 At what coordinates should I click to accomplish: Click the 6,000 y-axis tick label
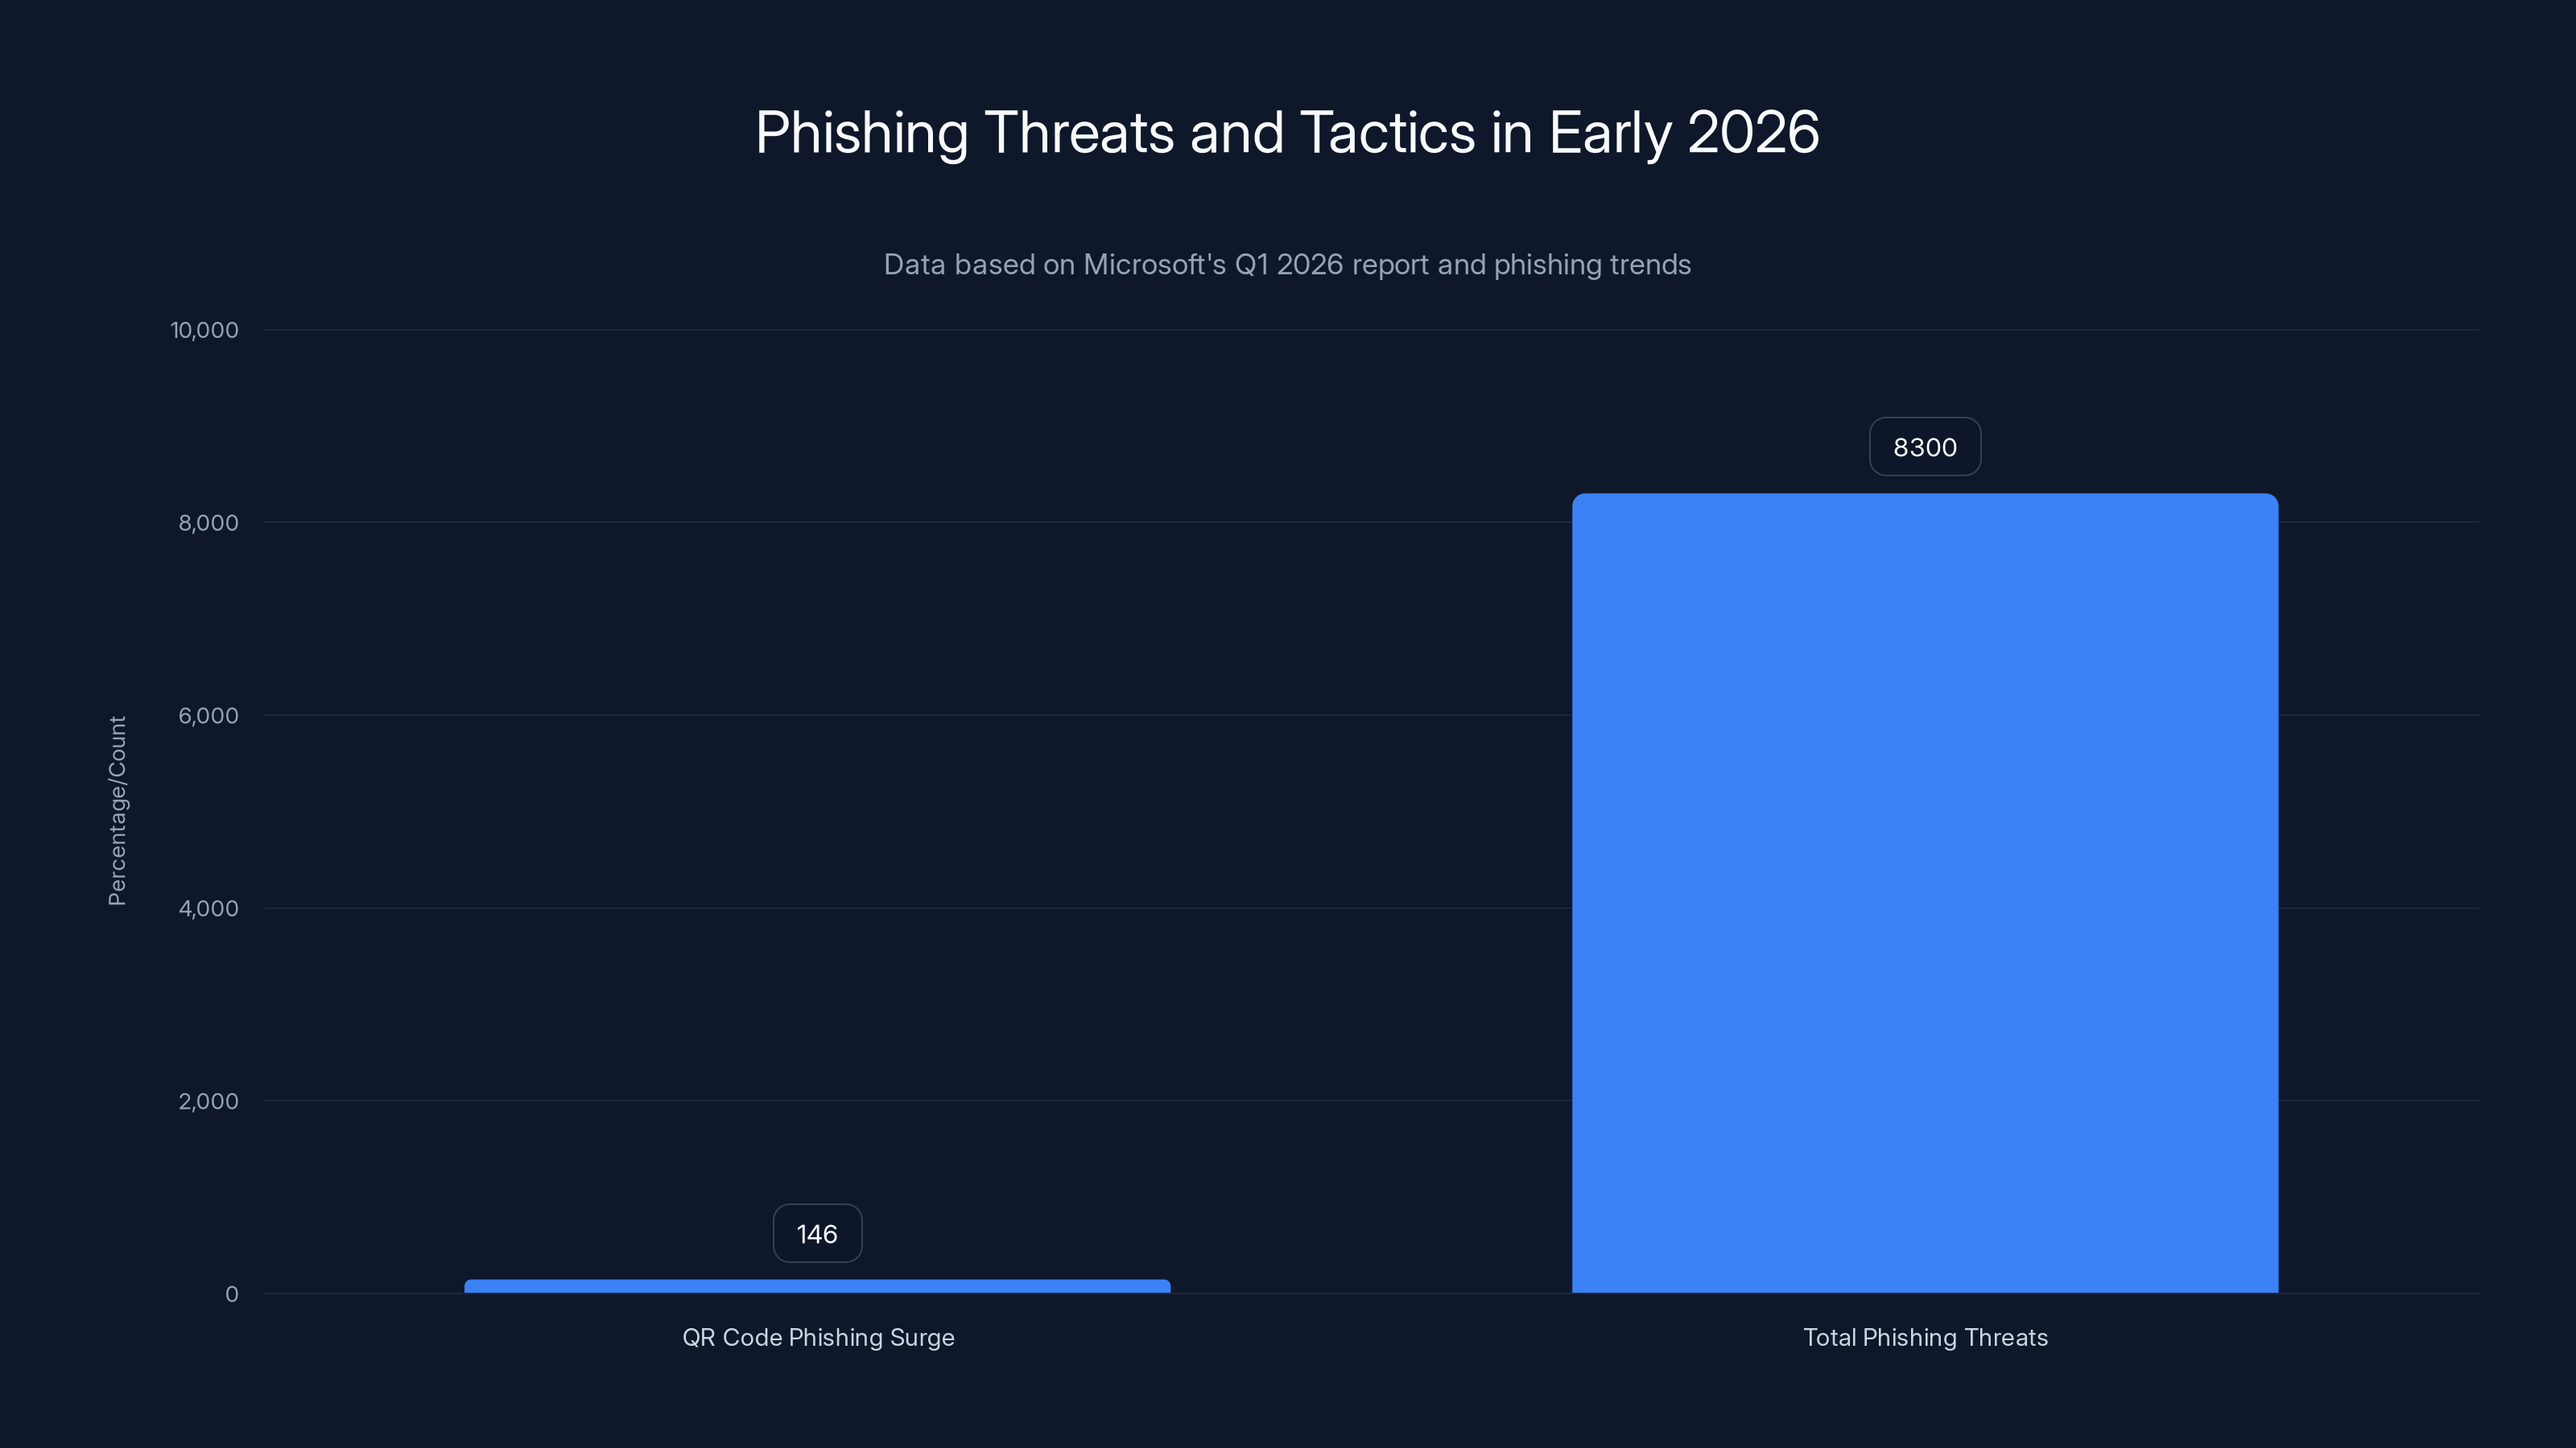click(208, 717)
